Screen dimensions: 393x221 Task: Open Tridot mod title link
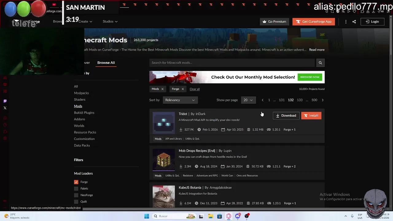pos(183,114)
